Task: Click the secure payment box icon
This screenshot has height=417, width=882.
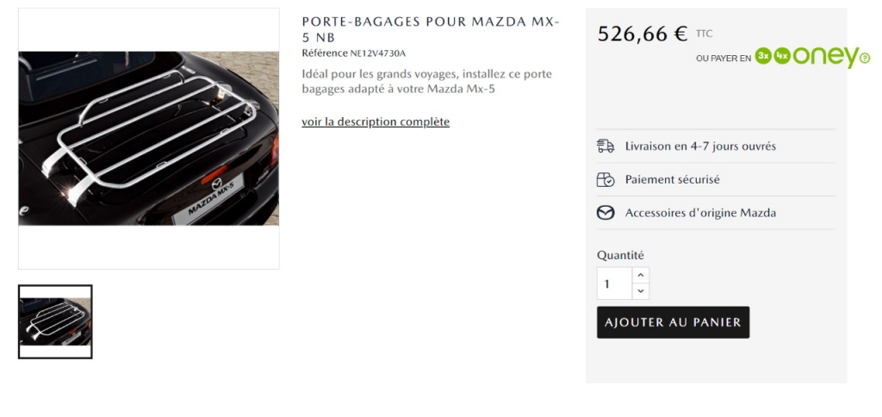Action: coord(606,179)
